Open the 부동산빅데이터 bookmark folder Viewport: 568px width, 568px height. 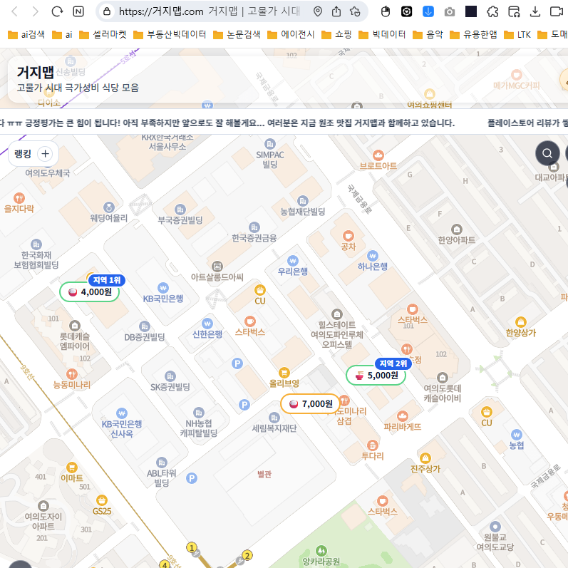click(170, 34)
